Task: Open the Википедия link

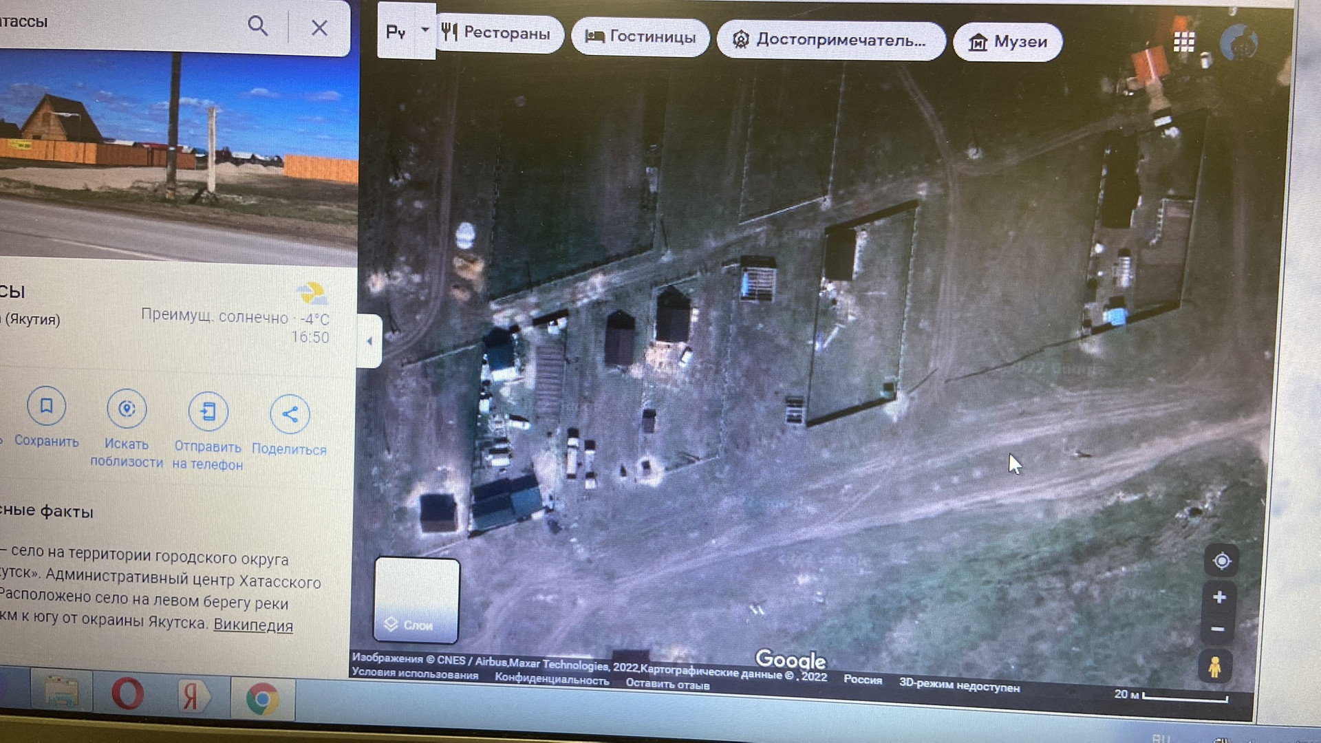Action: (253, 625)
